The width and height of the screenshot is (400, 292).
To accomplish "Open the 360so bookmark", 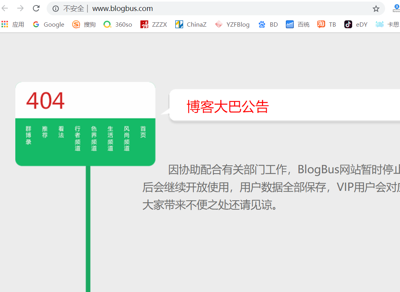I will tap(118, 24).
